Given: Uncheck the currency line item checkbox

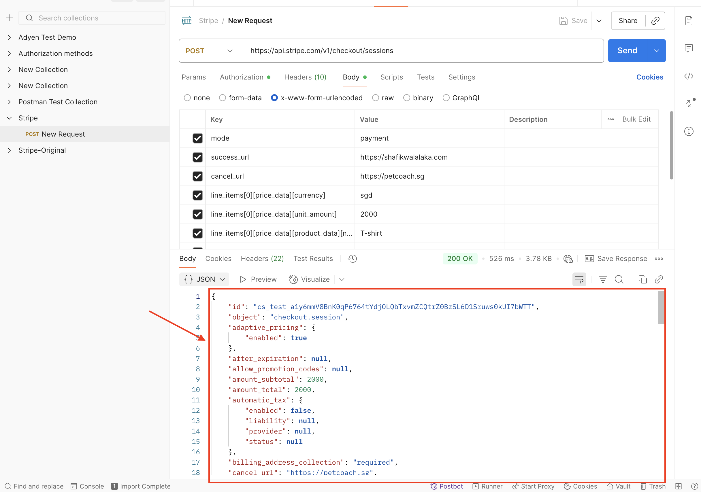Looking at the screenshot, I should coord(197,195).
